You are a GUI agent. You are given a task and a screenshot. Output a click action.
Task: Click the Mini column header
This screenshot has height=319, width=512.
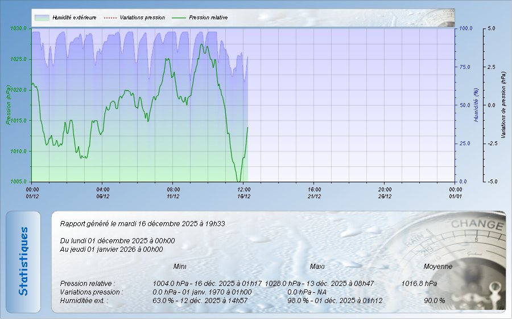(x=180, y=266)
